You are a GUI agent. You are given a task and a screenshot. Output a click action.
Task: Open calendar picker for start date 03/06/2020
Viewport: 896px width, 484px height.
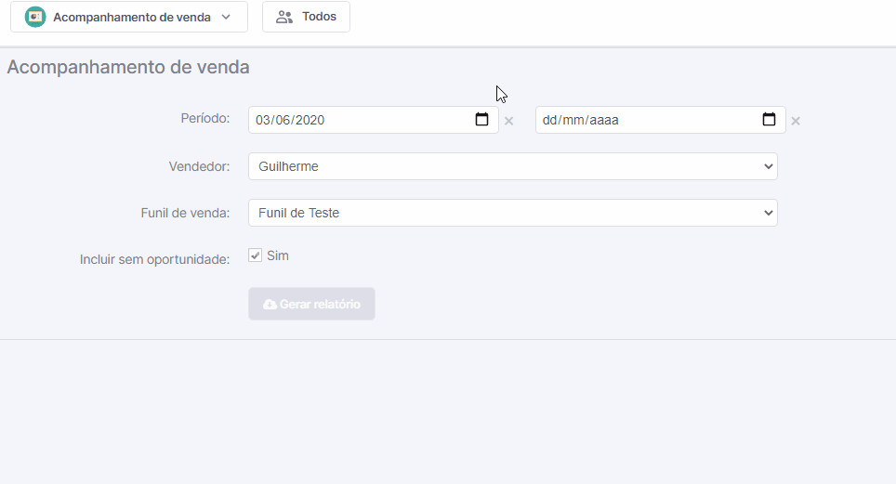[x=481, y=120]
